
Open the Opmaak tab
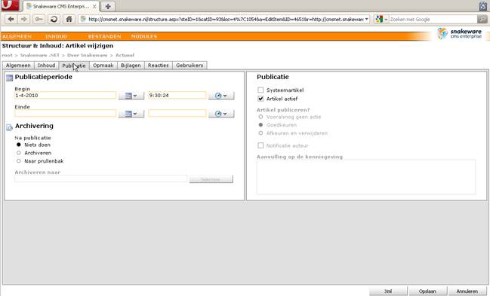[103, 66]
